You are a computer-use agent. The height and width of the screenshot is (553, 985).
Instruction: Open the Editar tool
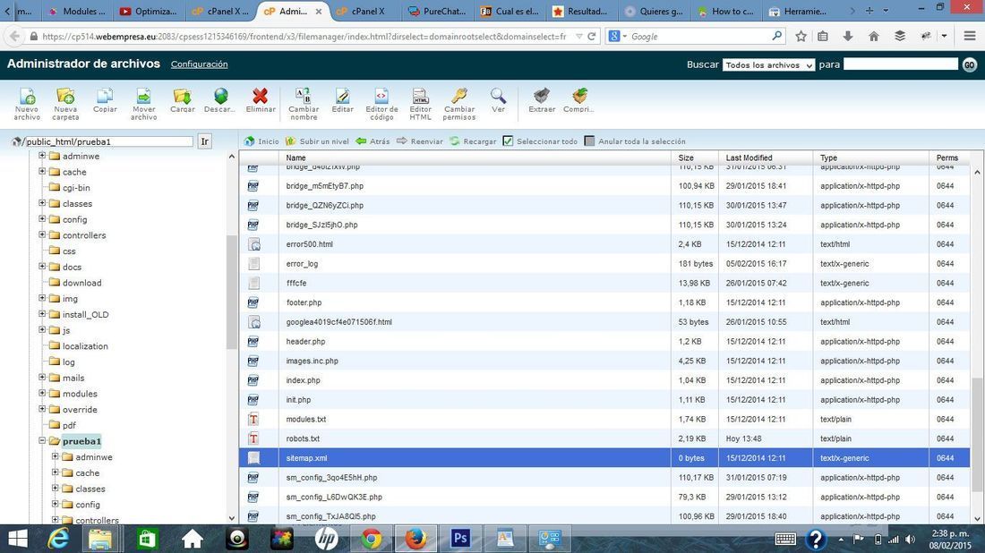342,100
